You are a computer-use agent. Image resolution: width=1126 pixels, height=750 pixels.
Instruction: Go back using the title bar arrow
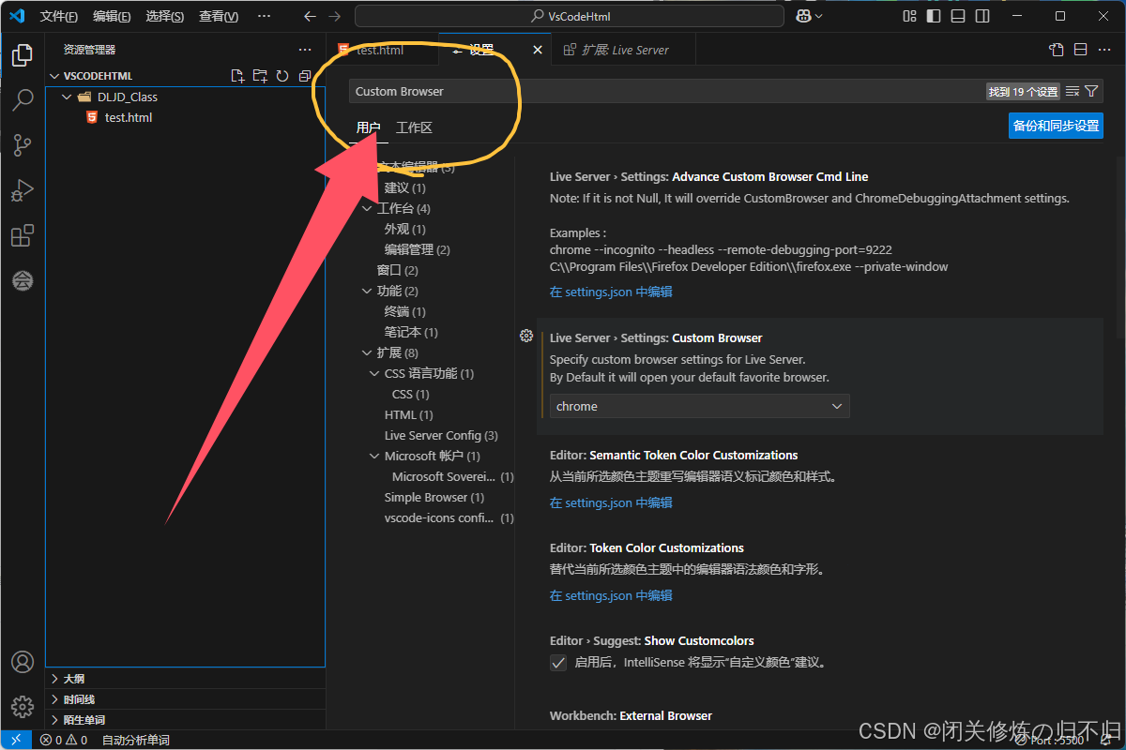(x=311, y=16)
